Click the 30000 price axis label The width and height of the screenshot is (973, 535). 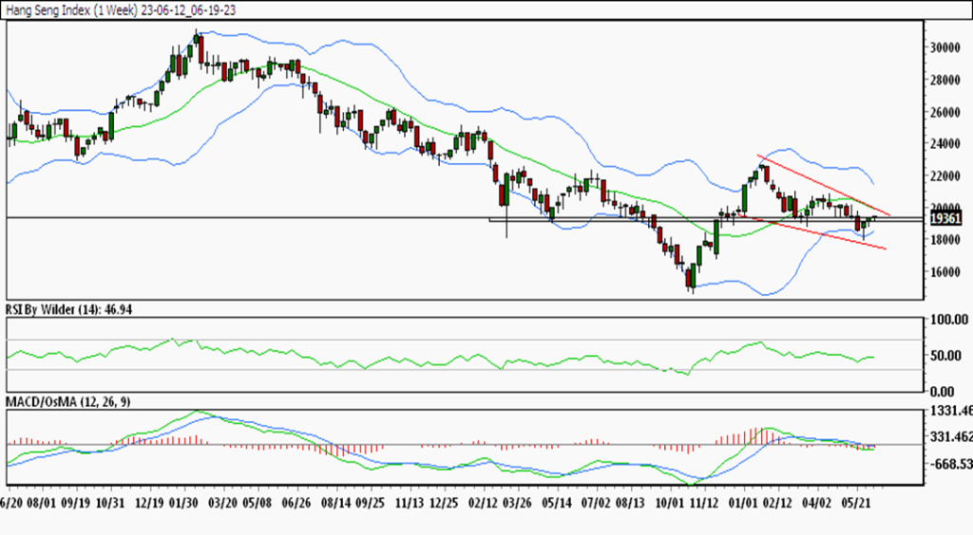945,47
